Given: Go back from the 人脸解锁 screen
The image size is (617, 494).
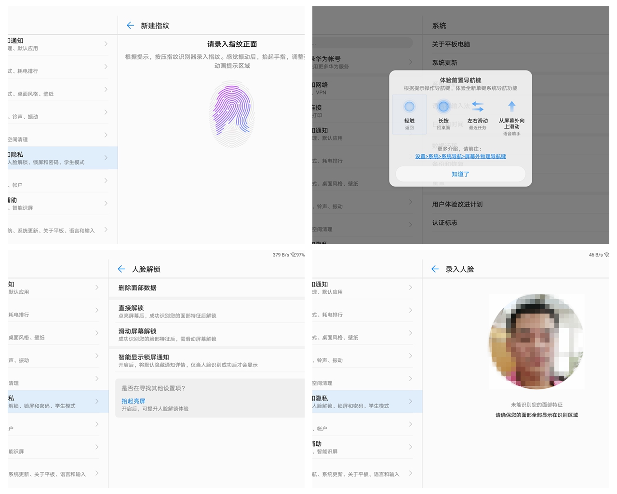Looking at the screenshot, I should point(121,269).
